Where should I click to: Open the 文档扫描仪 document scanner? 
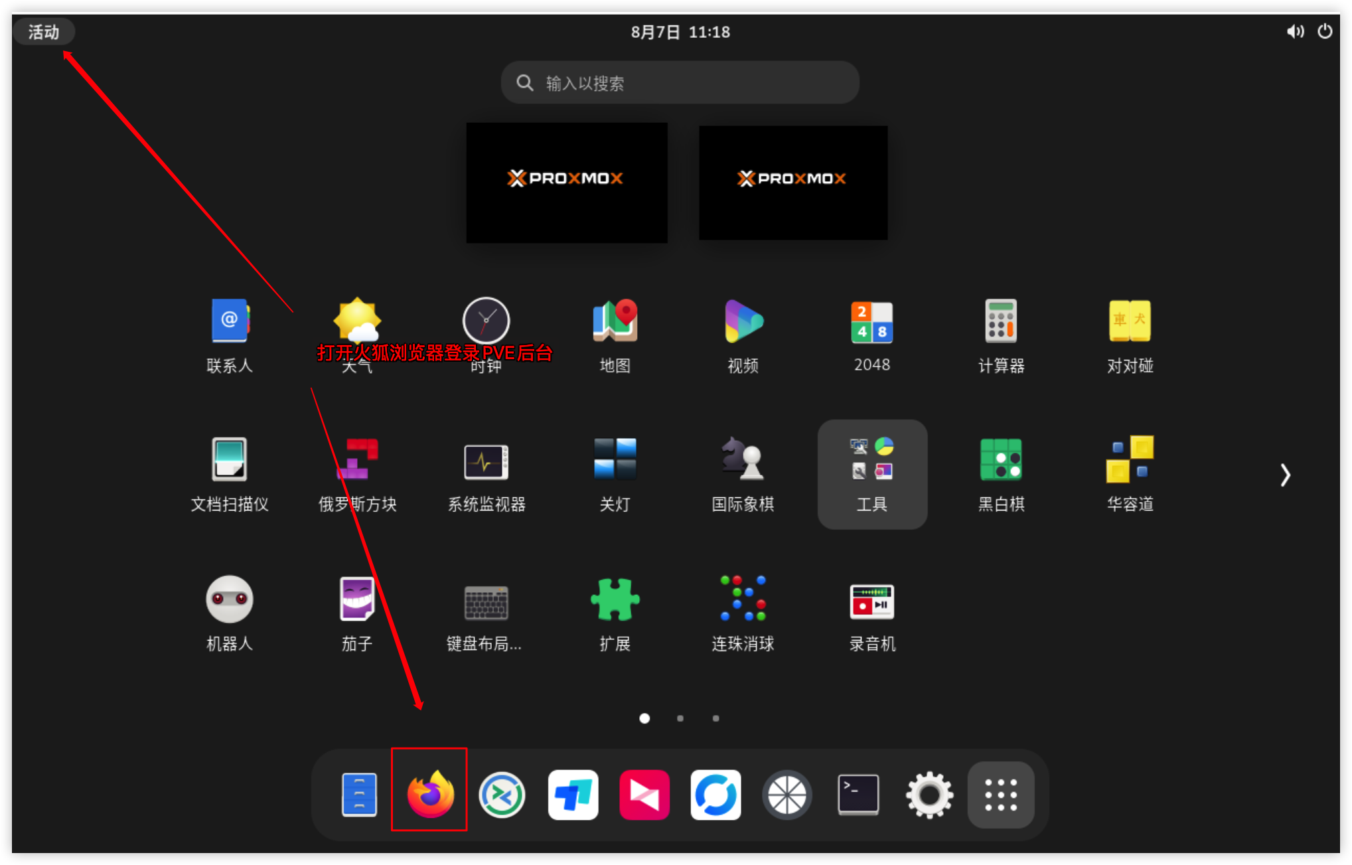(230, 474)
